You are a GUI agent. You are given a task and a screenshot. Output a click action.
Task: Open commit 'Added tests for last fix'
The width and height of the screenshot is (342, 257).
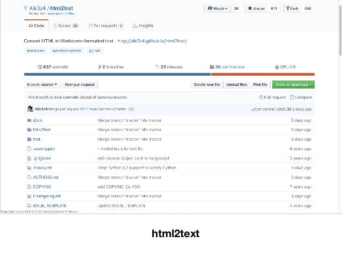pyautogui.click(x=121, y=149)
